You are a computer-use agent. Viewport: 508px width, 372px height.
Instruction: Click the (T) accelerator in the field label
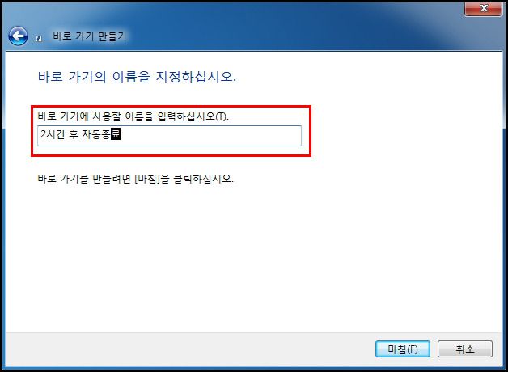[x=222, y=116]
